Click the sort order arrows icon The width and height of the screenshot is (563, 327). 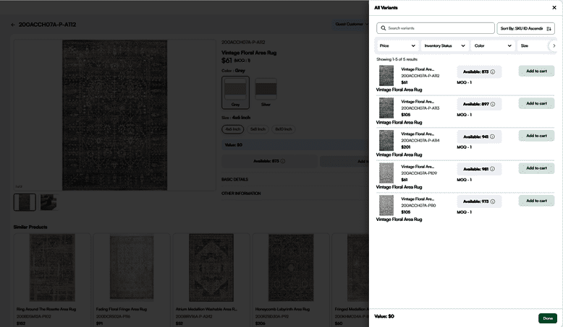pos(549,29)
